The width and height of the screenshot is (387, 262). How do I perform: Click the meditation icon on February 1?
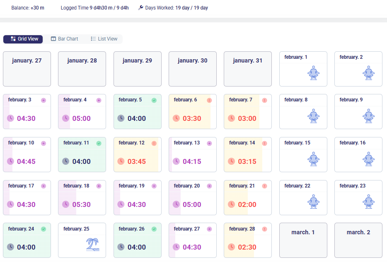(314, 74)
